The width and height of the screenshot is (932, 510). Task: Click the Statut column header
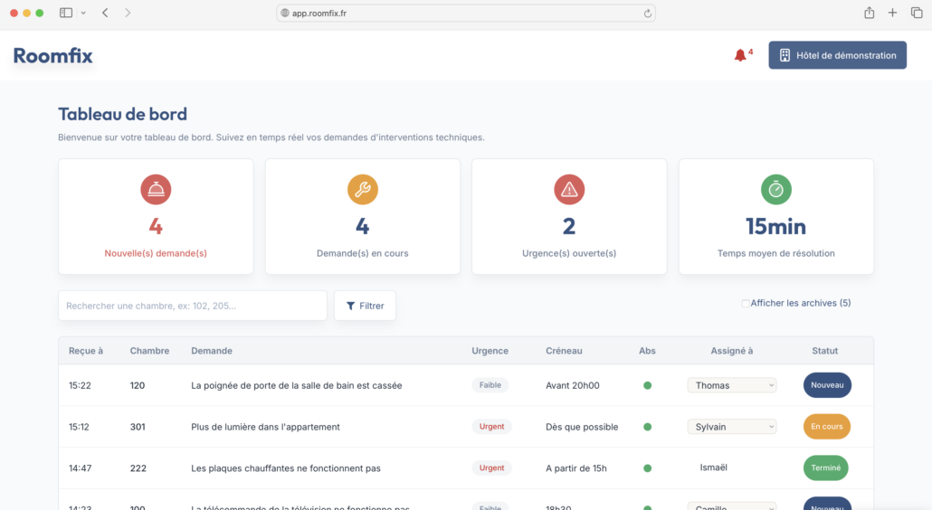pos(824,351)
